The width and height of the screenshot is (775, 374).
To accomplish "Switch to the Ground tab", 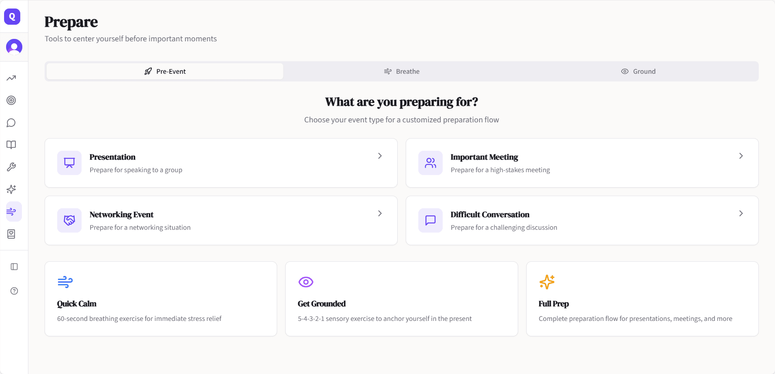I will pyautogui.click(x=638, y=71).
